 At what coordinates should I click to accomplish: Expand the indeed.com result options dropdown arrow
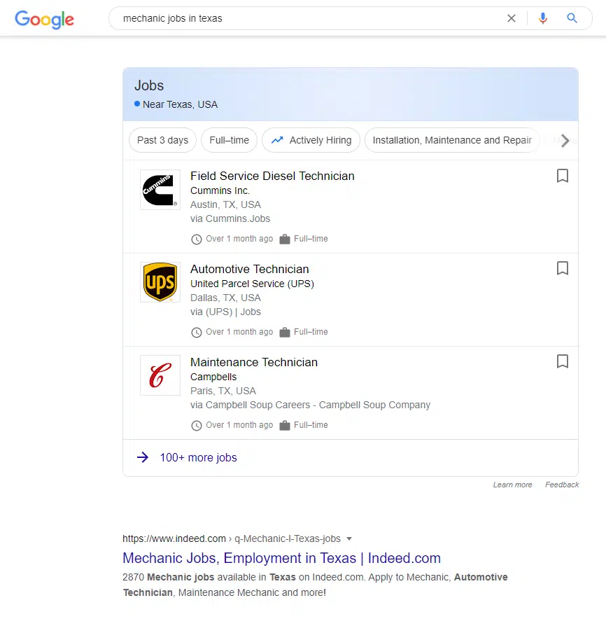pos(349,539)
